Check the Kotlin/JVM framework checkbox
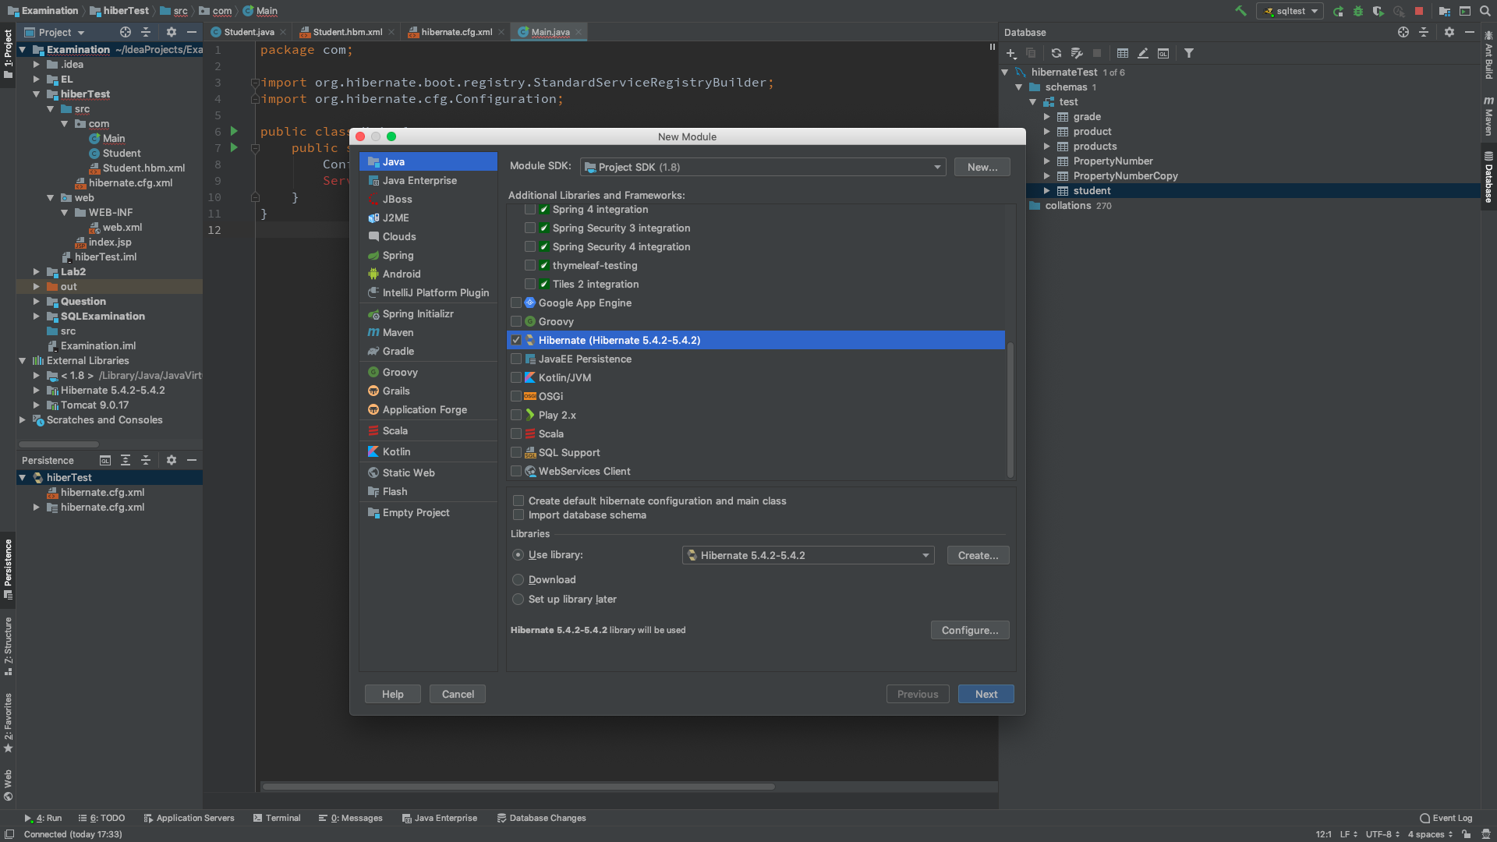1497x842 pixels. (x=516, y=378)
